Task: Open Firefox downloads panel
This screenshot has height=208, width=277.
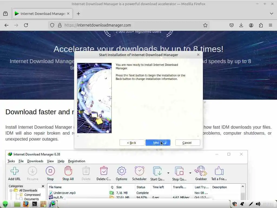Action: coord(241,25)
